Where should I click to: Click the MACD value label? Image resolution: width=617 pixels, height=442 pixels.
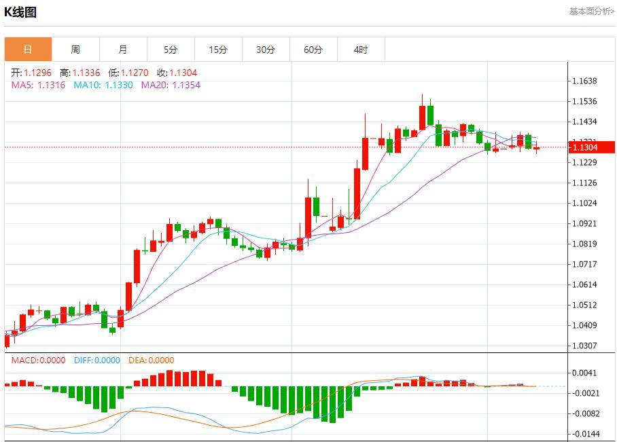click(x=38, y=361)
